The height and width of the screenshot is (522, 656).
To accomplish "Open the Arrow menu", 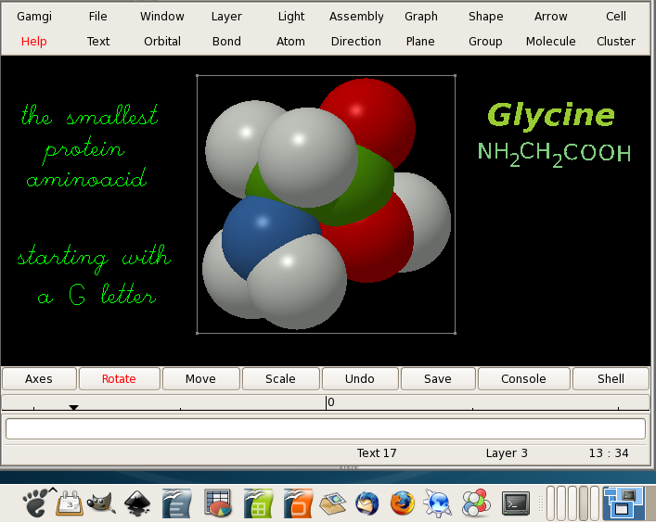I will click(x=550, y=17).
